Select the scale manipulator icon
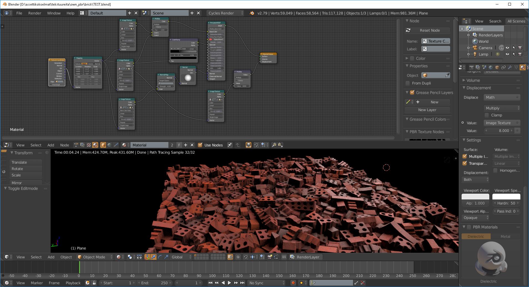 pyautogui.click(x=166, y=257)
